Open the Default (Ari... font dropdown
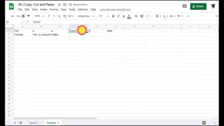 [x=86, y=16]
